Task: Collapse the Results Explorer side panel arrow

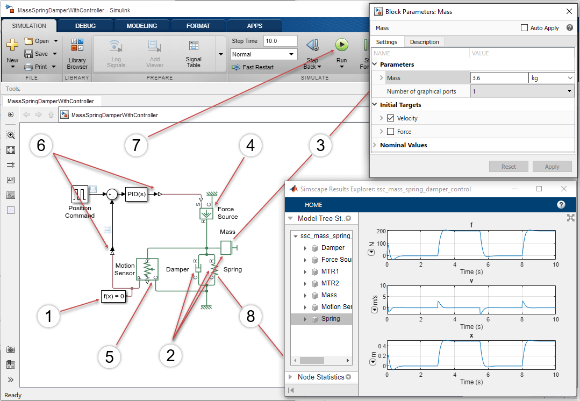Action: [291, 390]
